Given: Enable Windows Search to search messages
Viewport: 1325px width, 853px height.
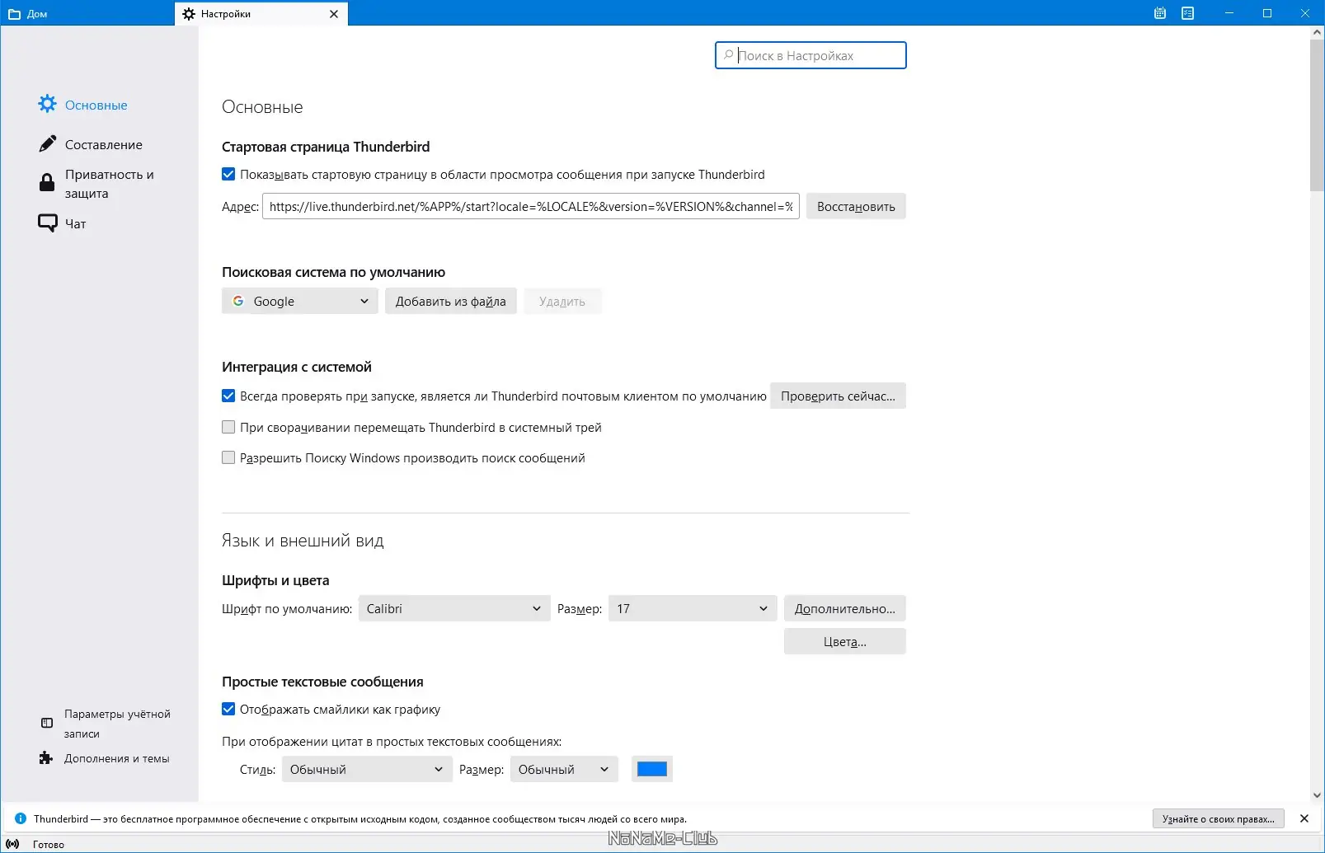Looking at the screenshot, I should (x=228, y=457).
